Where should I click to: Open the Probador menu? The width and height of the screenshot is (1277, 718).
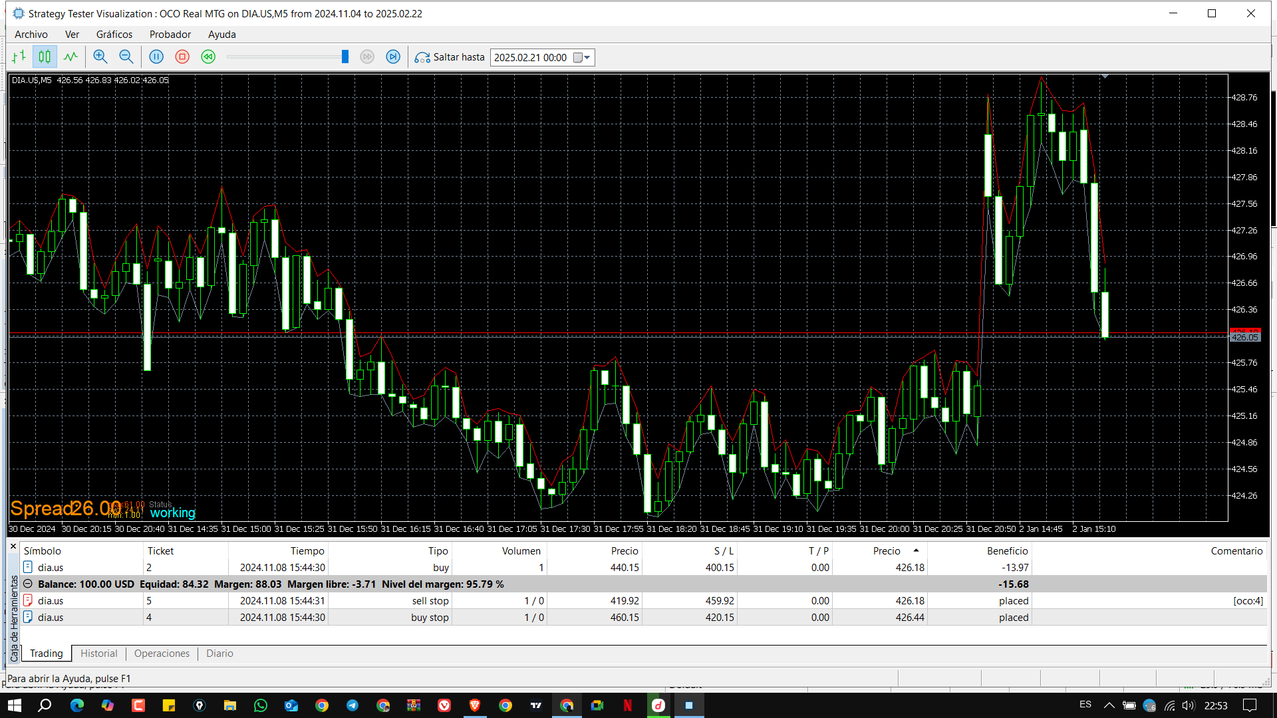click(x=170, y=35)
